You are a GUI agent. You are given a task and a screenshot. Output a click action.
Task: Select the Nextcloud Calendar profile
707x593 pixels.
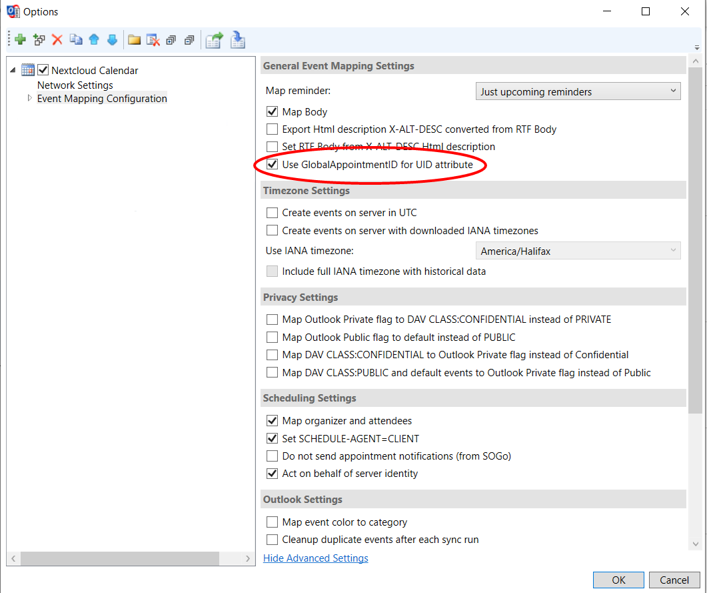(95, 71)
